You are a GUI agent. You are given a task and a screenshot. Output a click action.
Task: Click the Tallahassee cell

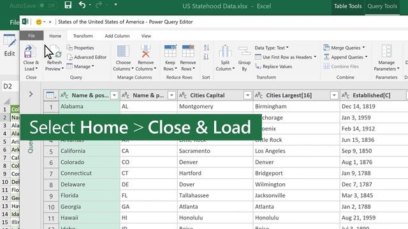coord(215,195)
